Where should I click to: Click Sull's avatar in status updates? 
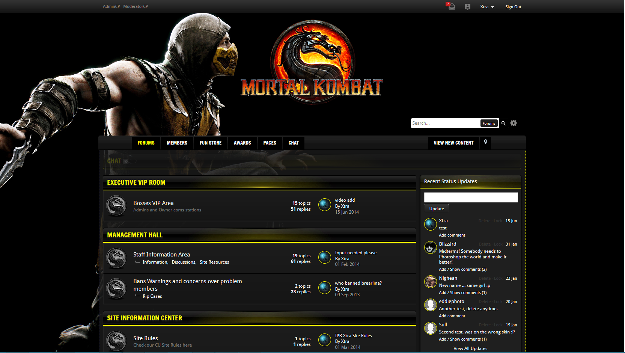coord(431,328)
